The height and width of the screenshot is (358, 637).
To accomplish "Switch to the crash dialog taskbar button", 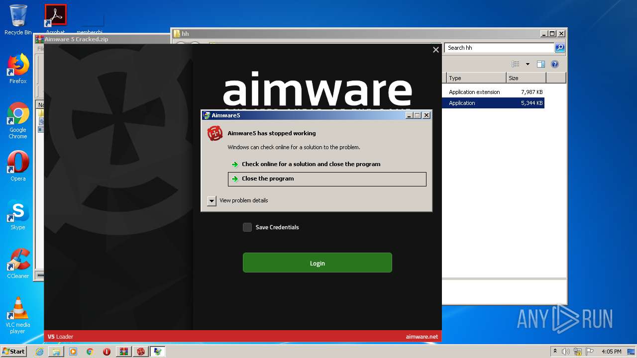I will (158, 352).
